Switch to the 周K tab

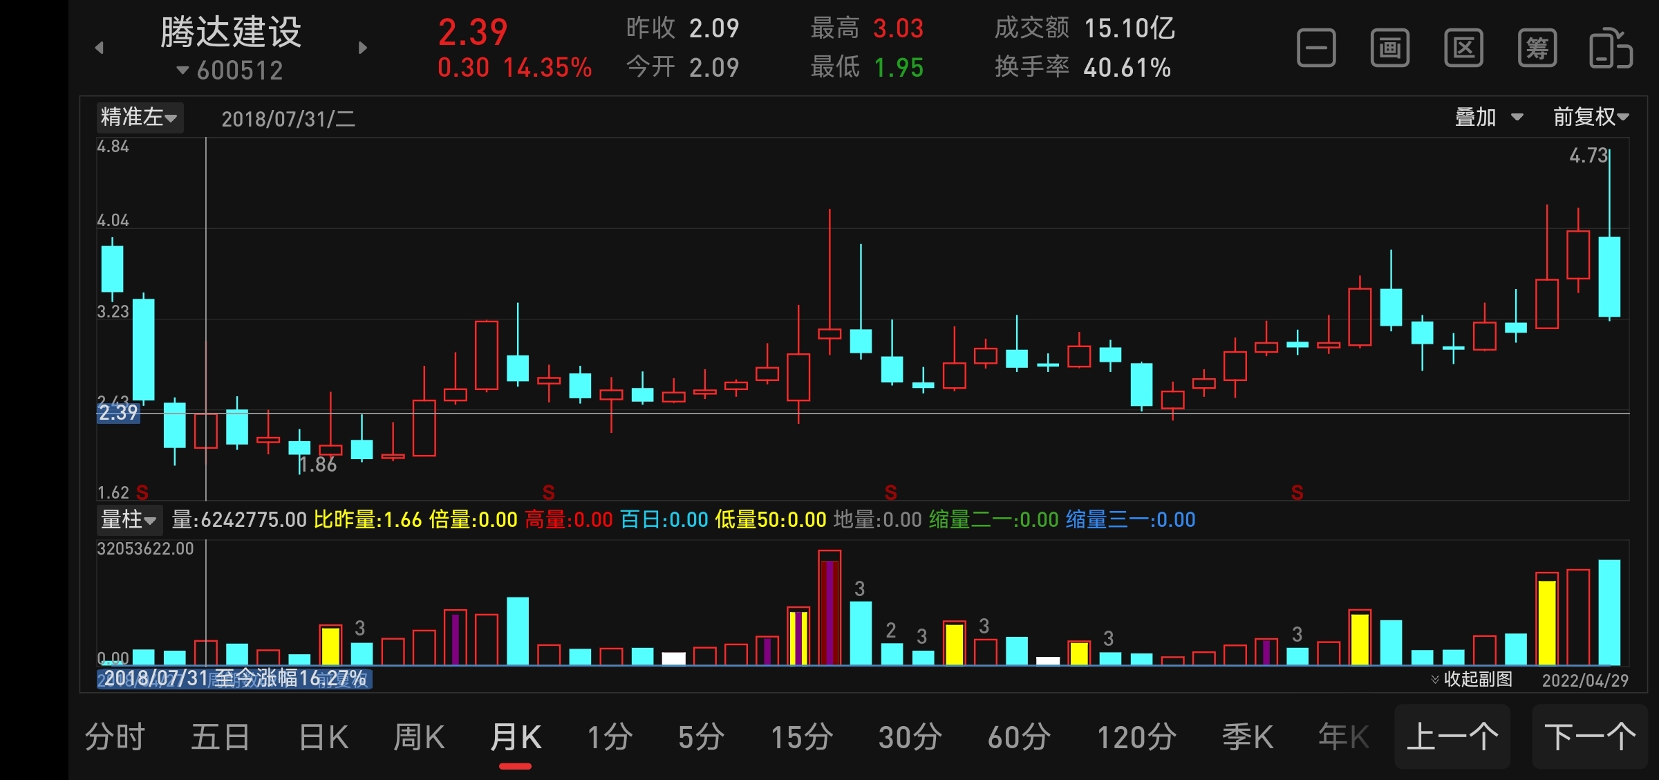tap(419, 737)
